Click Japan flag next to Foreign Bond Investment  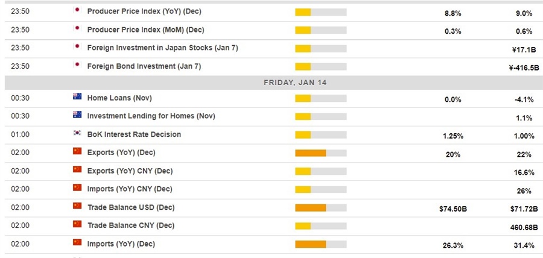[x=77, y=66]
